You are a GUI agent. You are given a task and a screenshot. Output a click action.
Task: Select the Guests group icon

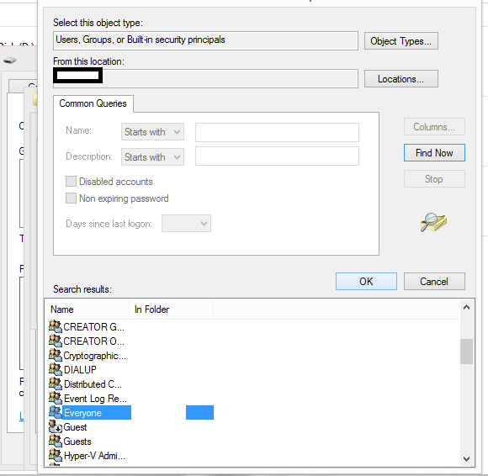click(x=56, y=441)
